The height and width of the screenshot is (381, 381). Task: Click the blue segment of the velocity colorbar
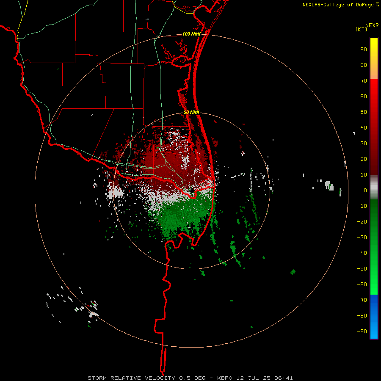[374, 316]
